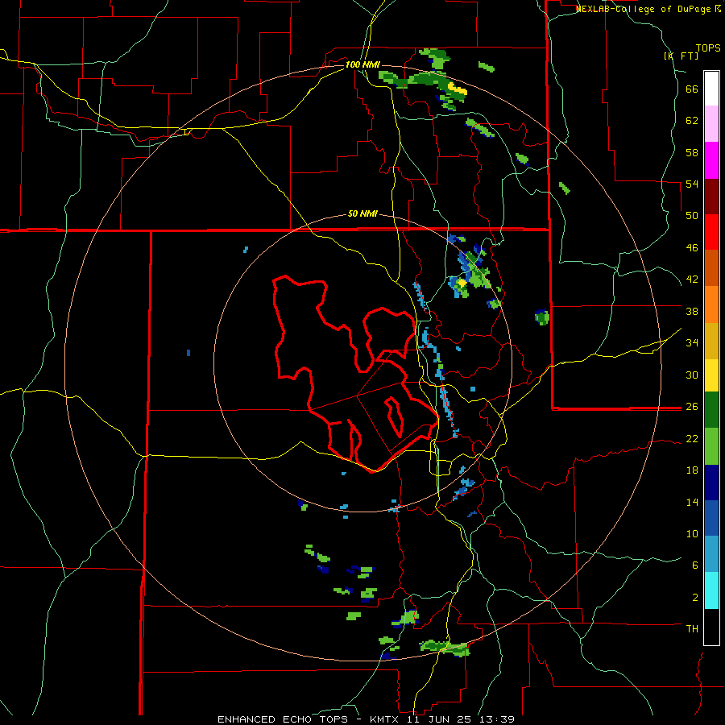Click the medium blue legend swatch below 14
The image size is (725, 725).
pos(711,518)
